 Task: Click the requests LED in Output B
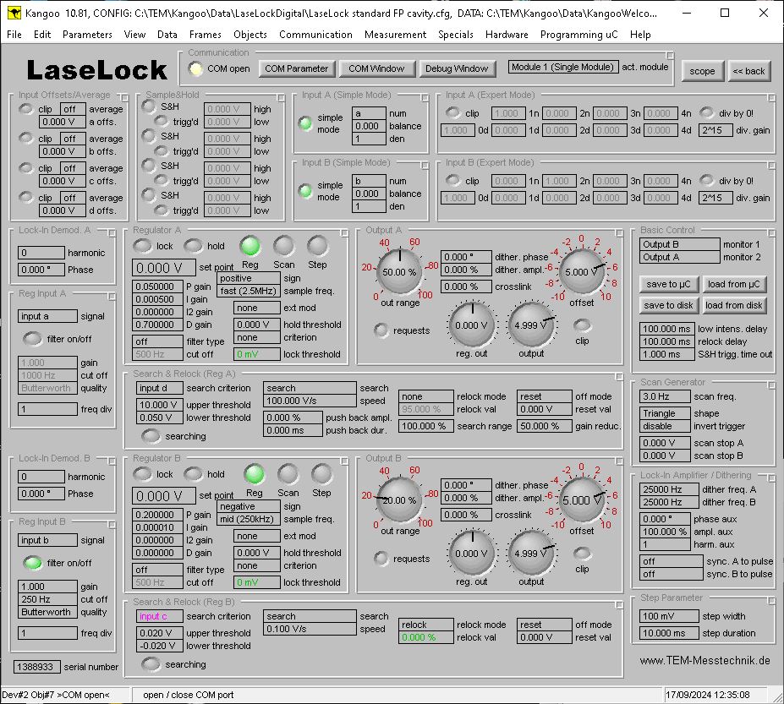[382, 558]
